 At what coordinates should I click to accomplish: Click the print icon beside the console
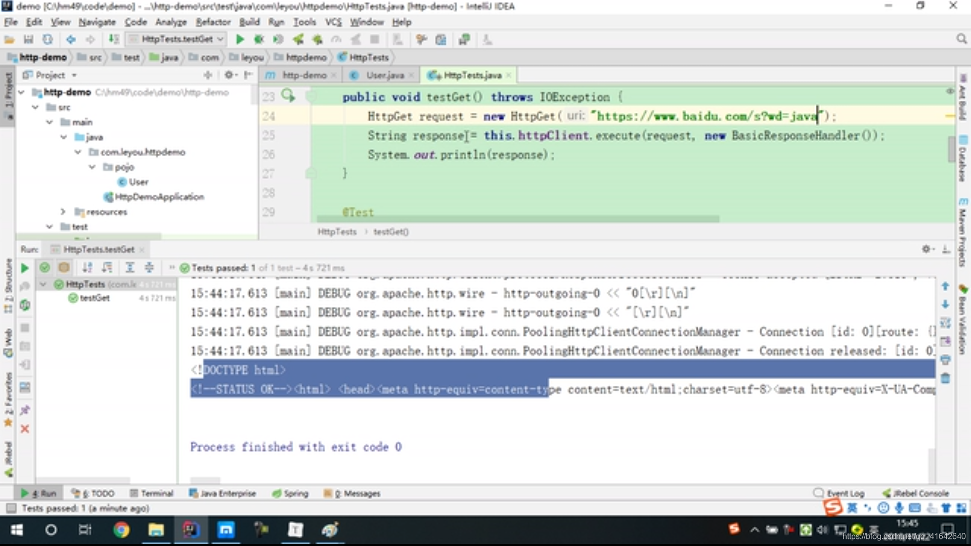[945, 360]
